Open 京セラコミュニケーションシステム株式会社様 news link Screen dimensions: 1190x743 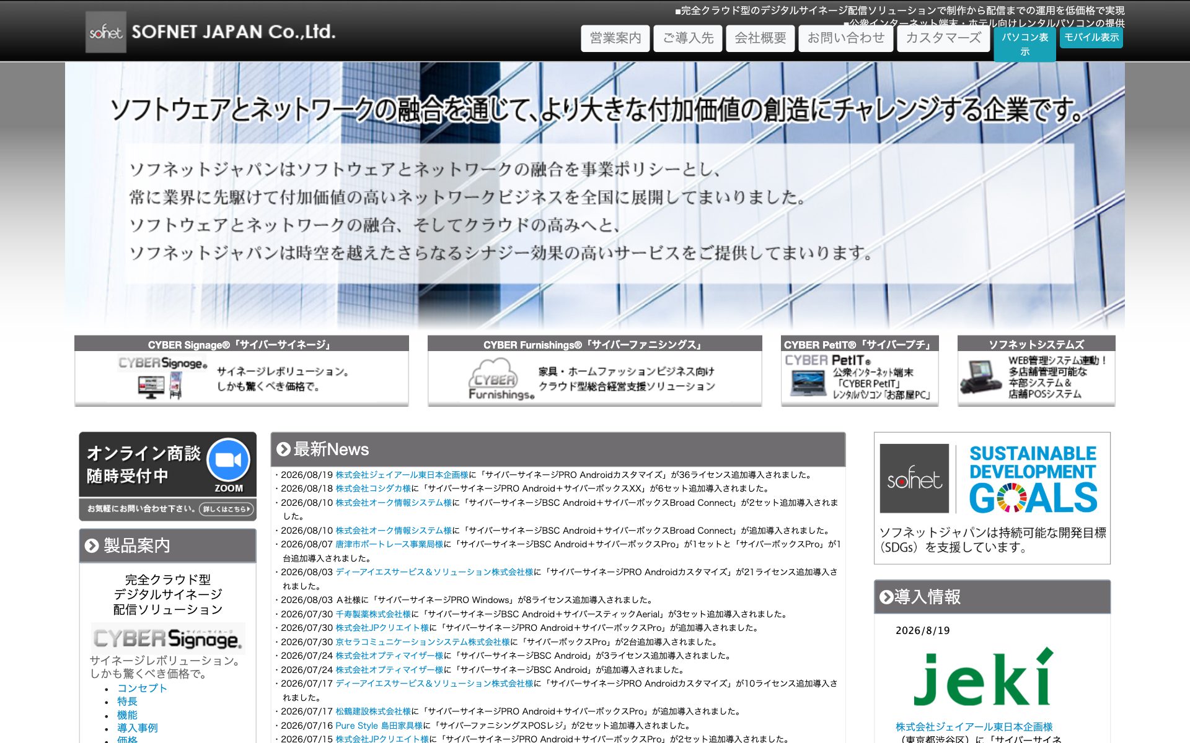(423, 642)
